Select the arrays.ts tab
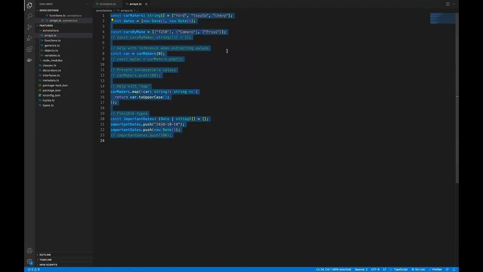Screen dimensions: 483x272 click(x=135, y=4)
